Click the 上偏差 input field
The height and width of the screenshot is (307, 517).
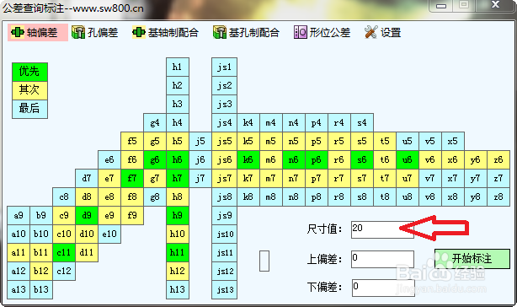(382, 259)
